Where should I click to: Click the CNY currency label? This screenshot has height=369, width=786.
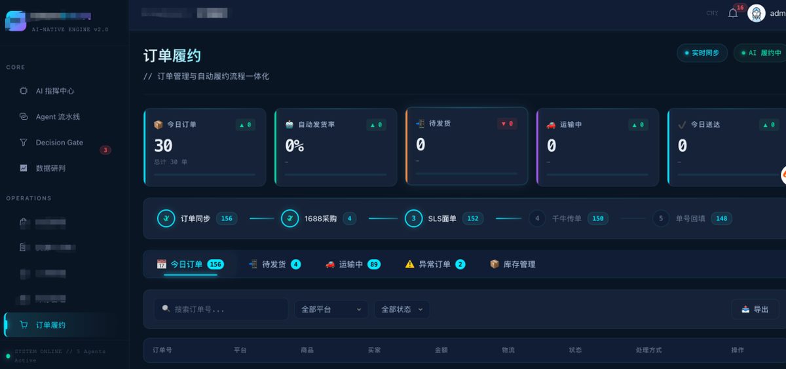pos(712,13)
